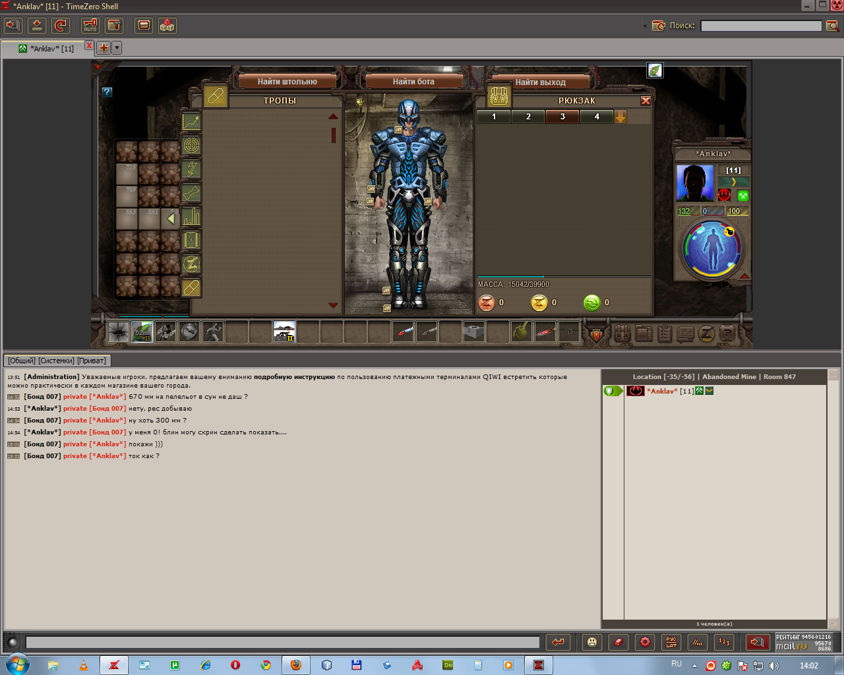
Task: Click the Найти бота button
Action: 413,82
